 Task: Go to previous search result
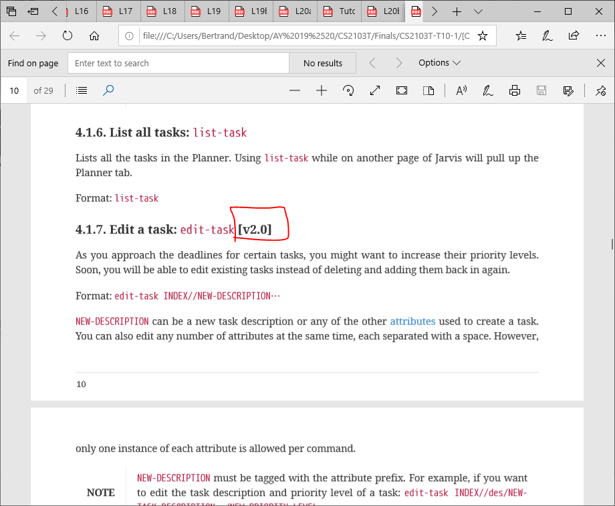coord(372,63)
